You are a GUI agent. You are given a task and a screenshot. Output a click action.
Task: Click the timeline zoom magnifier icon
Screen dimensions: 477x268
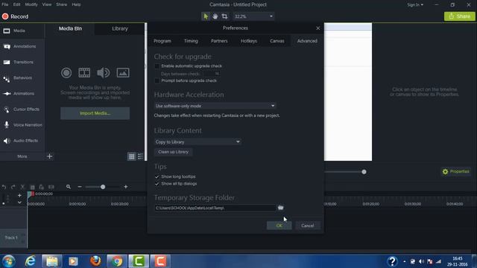69,187
